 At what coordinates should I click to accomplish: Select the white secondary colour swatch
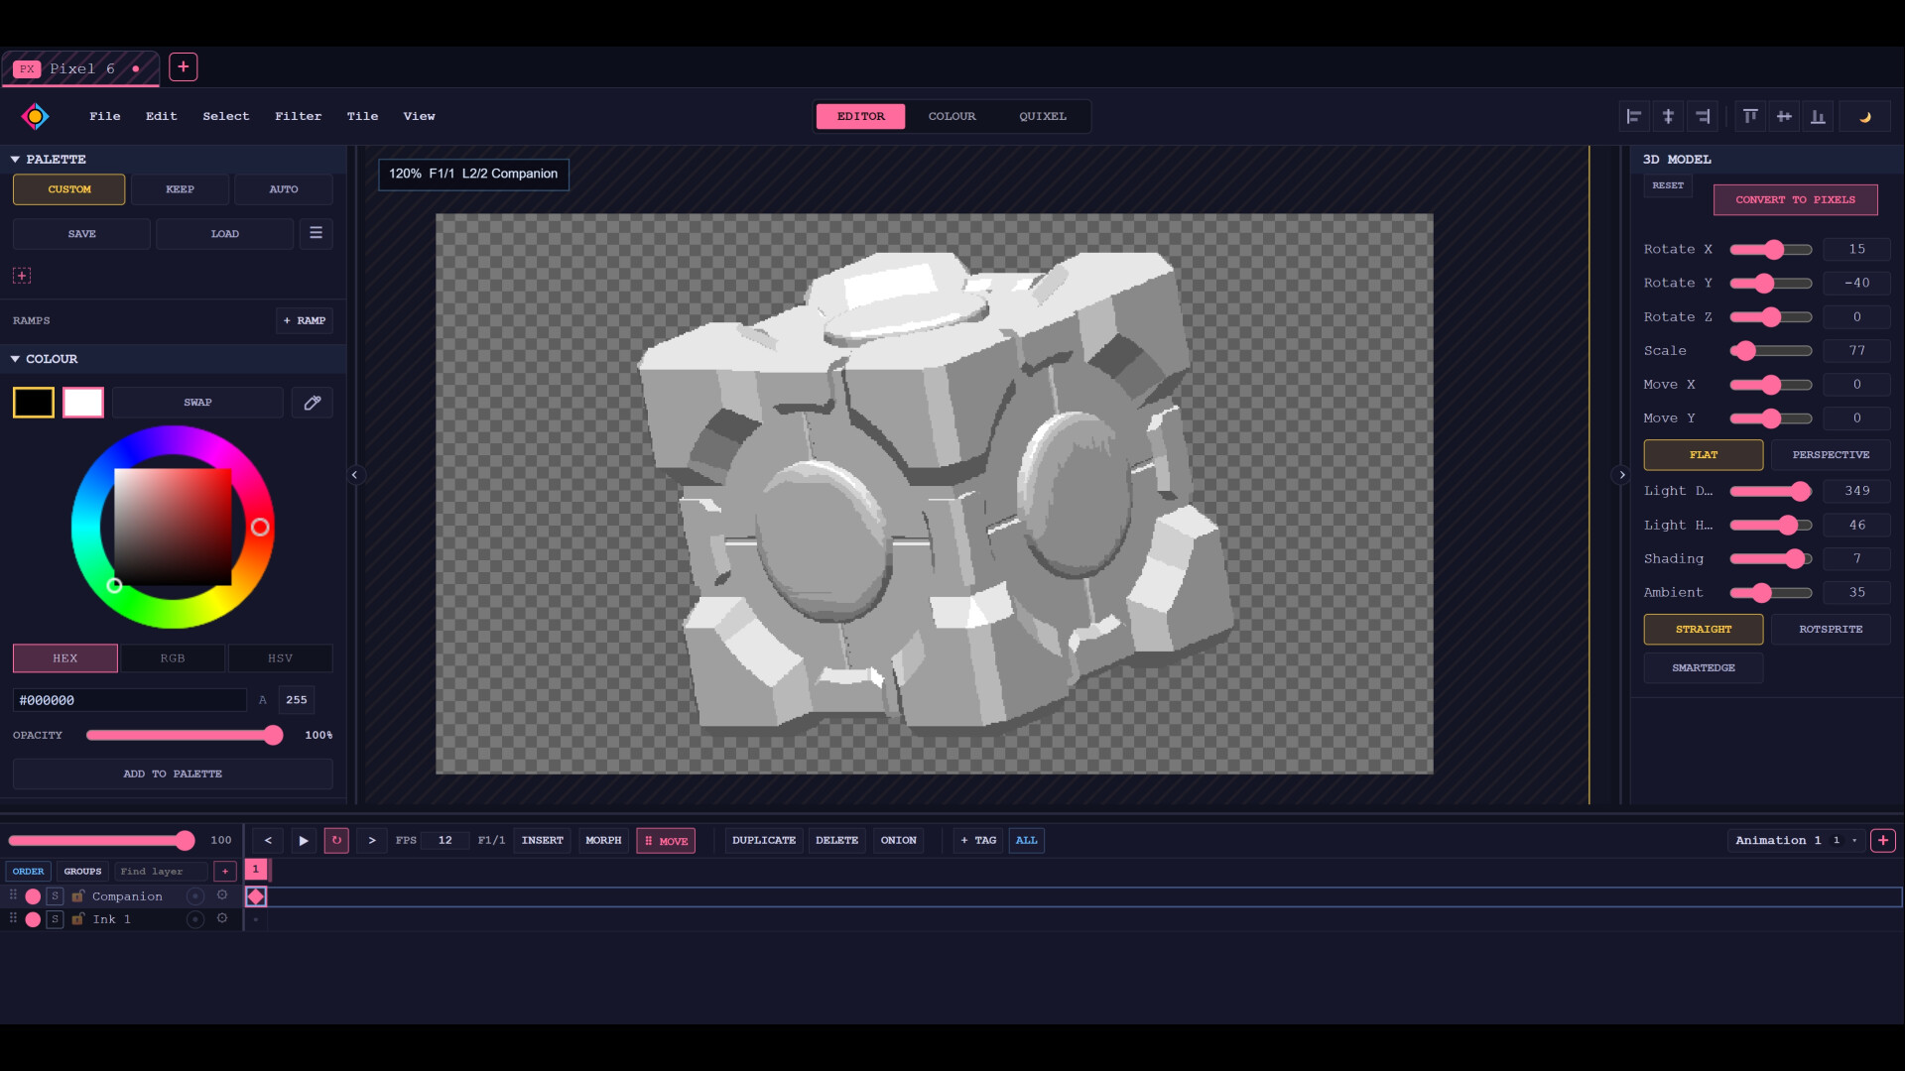click(83, 403)
